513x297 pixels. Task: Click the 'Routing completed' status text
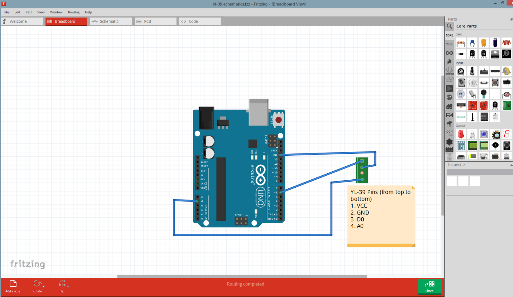coord(246,284)
